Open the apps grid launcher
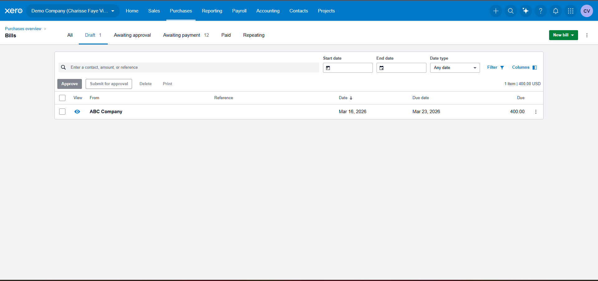 coord(571,11)
